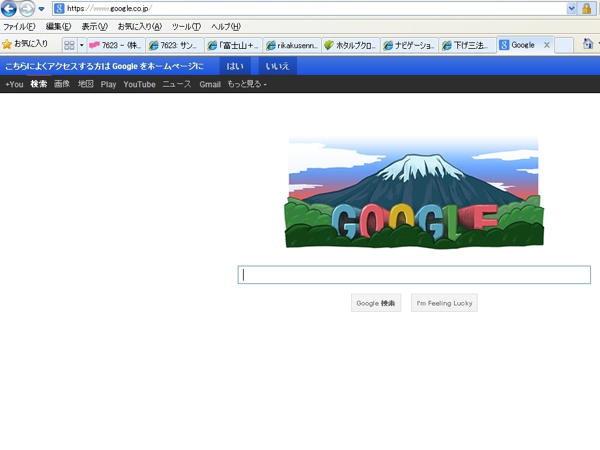The height and width of the screenshot is (450, 600).
Task: Open 地図 maps link
Action: tap(86, 84)
